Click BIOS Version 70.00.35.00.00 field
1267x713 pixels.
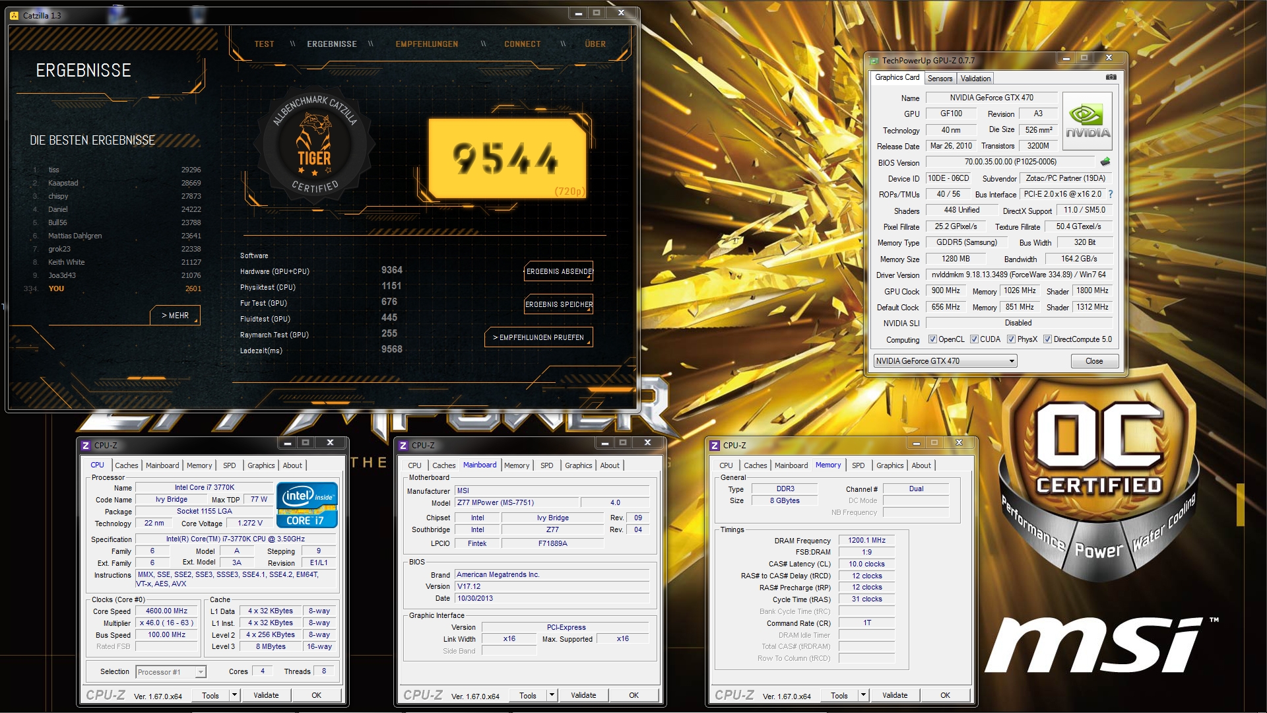1010,162
